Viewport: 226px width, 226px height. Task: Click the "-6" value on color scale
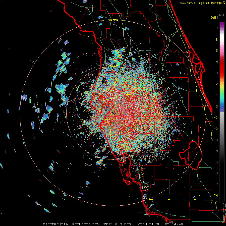pyautogui.click(x=216, y=173)
